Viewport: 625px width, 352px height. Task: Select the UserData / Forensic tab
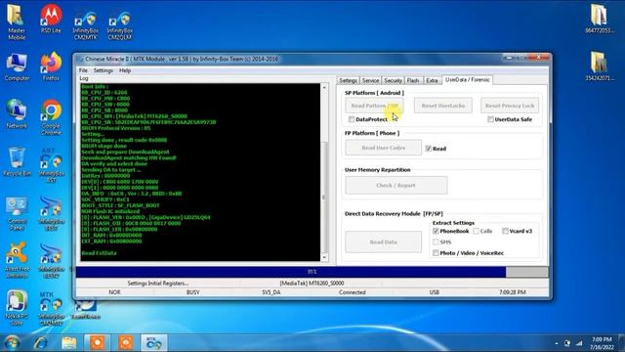467,80
